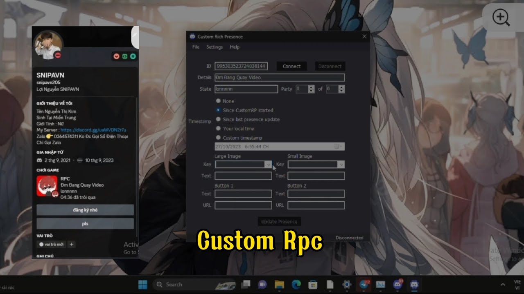This screenshot has width=524, height=294.
Task: Open the Help menu in Custom Rich Presence
Action: tap(235, 47)
